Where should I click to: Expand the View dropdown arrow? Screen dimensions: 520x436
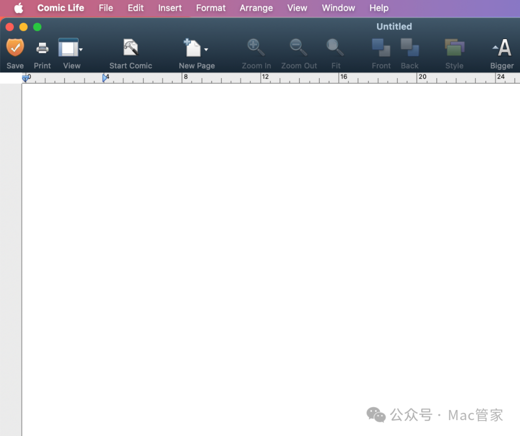pyautogui.click(x=81, y=50)
